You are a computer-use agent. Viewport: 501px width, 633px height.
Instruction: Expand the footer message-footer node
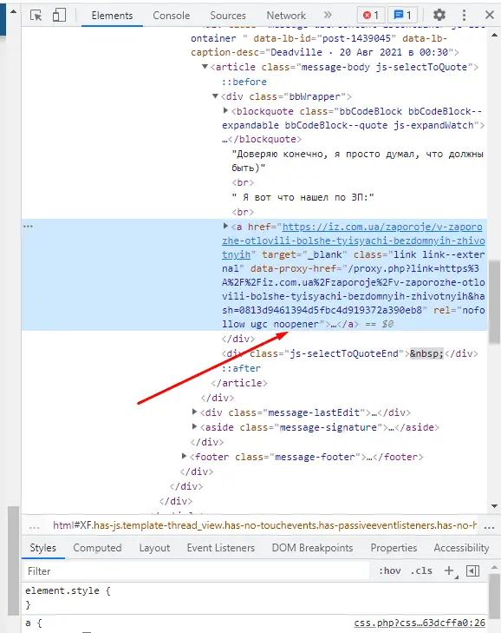[x=185, y=456]
